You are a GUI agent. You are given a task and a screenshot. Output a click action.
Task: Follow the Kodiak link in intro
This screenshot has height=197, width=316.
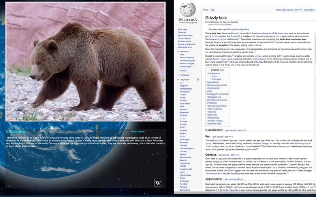(x=233, y=36)
